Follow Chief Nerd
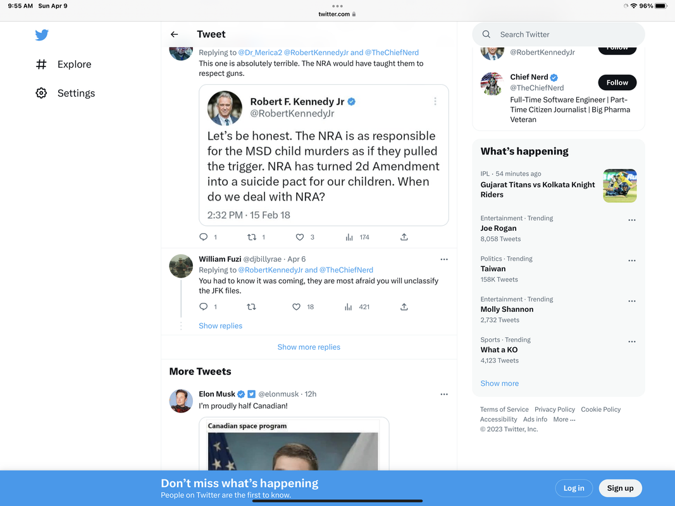 coord(617,82)
